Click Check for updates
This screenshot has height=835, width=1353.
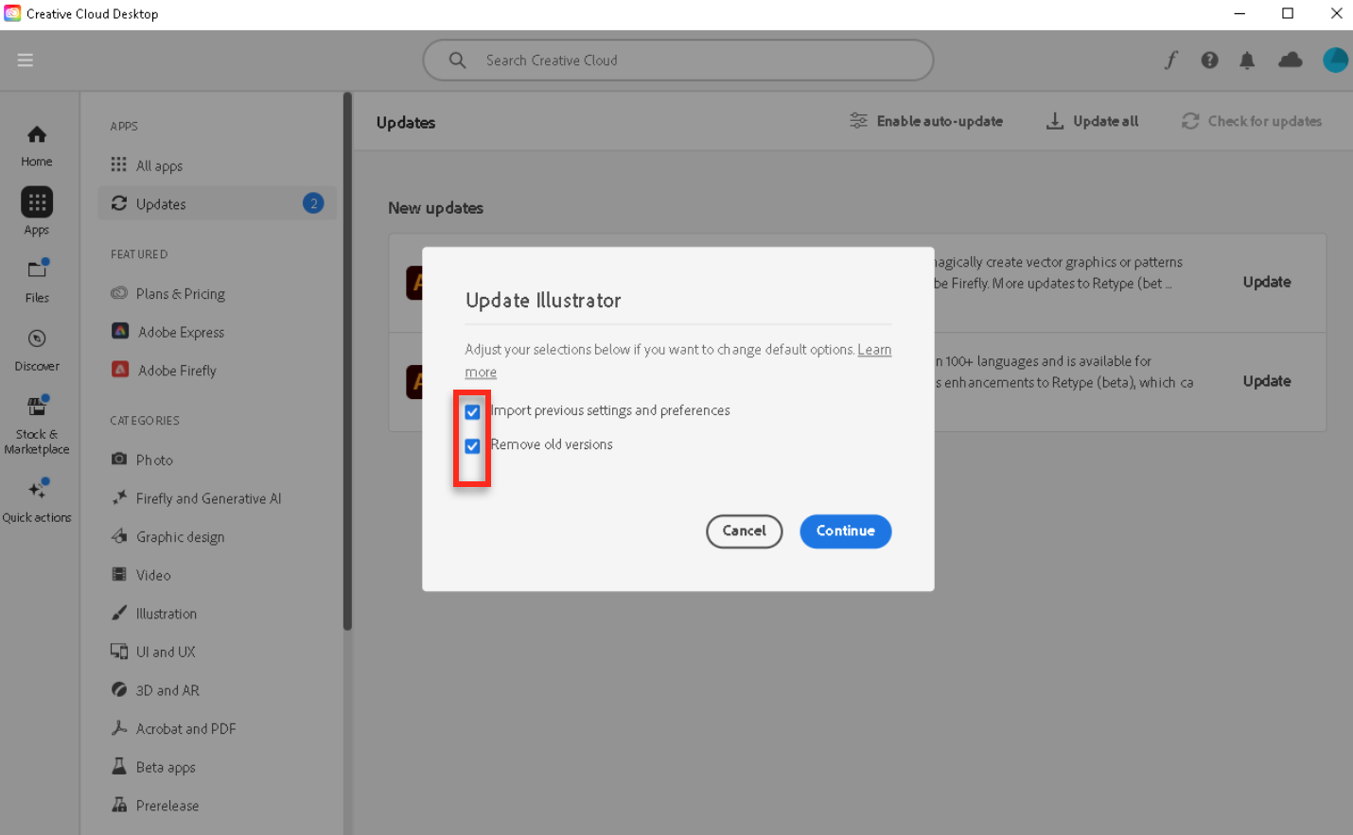(1251, 121)
